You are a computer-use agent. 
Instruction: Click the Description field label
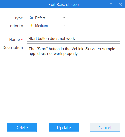point(13,48)
